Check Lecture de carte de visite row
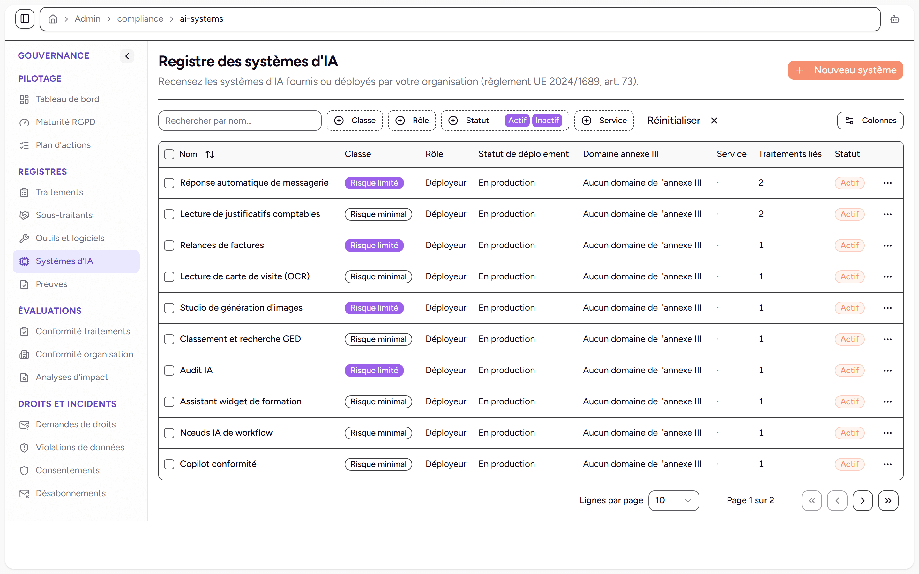Screen dimensions: 919x574 [x=169, y=277]
